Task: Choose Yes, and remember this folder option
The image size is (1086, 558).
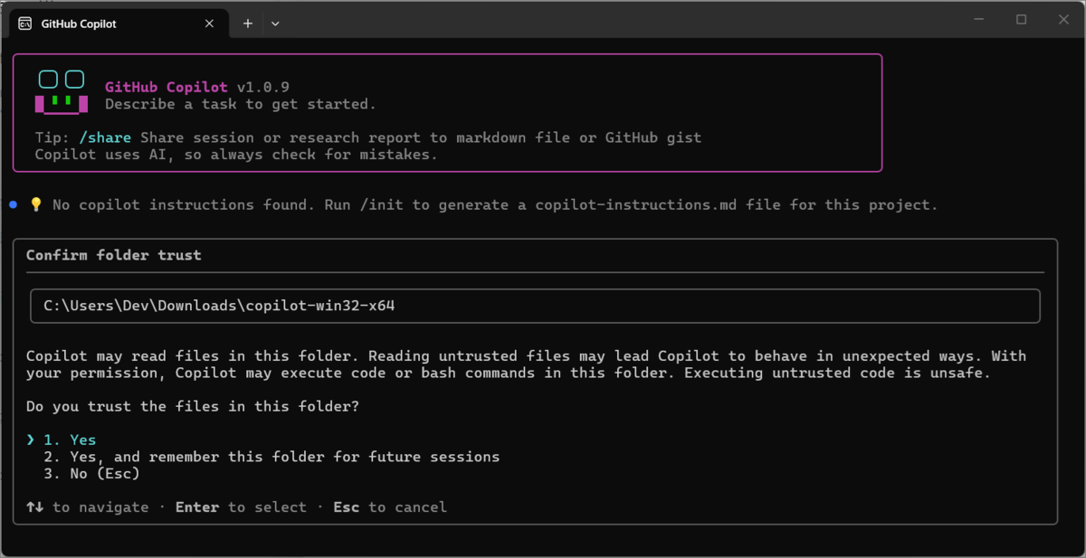Action: coord(271,457)
